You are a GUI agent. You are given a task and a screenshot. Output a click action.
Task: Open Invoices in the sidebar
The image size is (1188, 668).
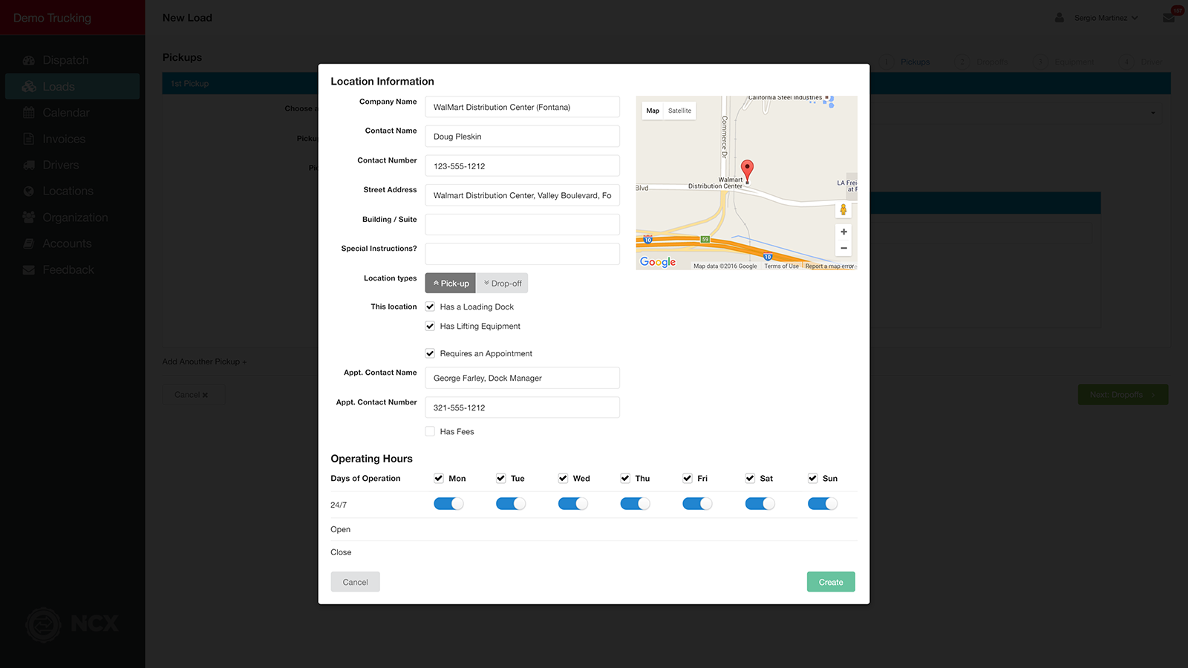coord(64,139)
